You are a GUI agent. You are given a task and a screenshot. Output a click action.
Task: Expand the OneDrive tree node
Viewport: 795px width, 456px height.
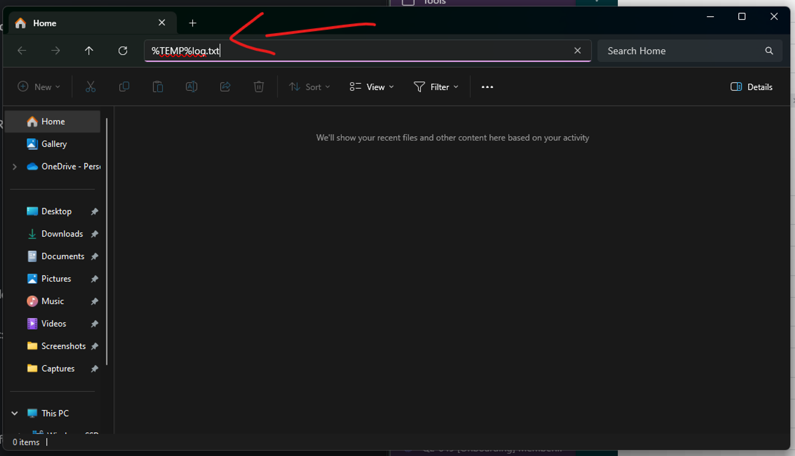pos(14,167)
